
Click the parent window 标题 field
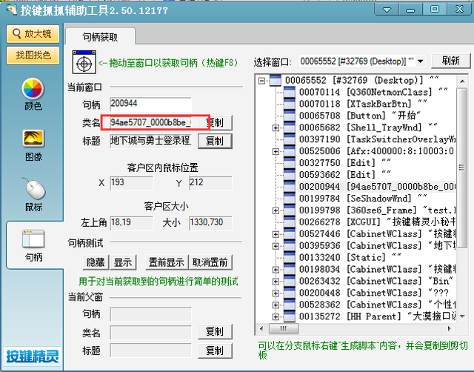[x=150, y=351]
